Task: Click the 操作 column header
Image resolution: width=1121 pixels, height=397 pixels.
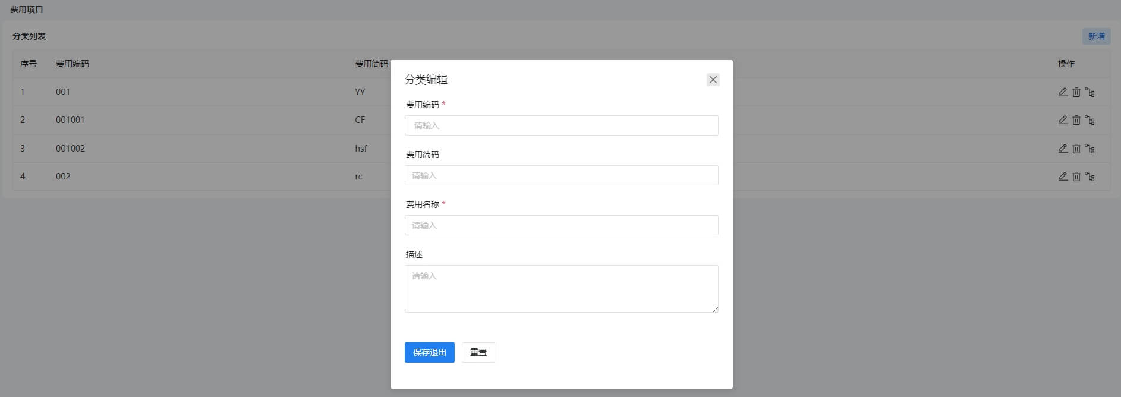Action: click(1066, 64)
